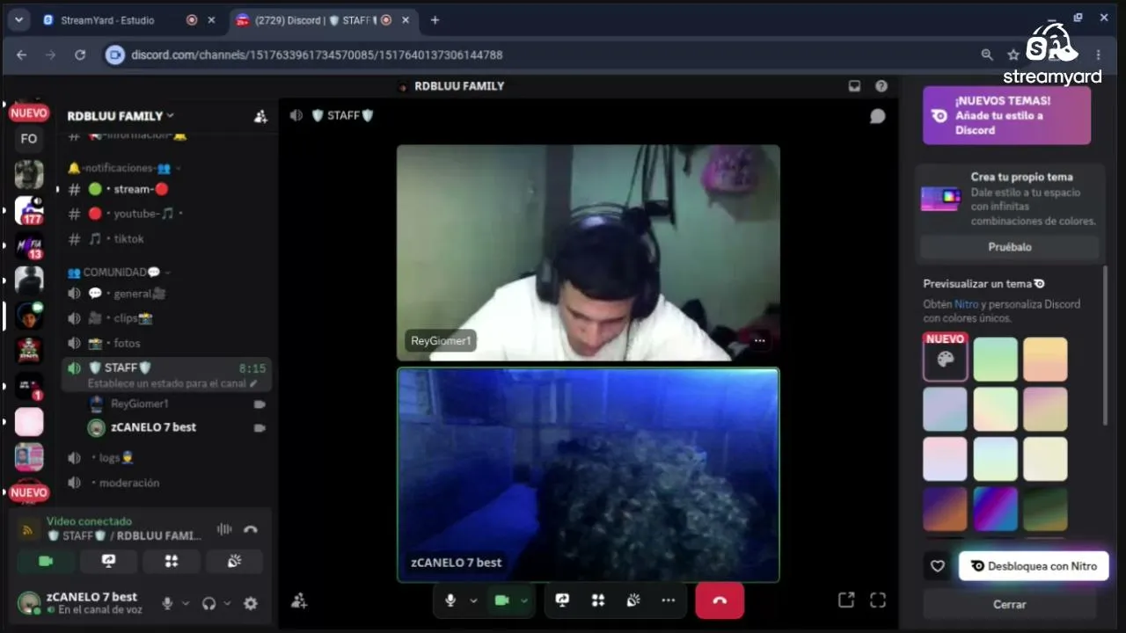Toggle the camera in the call control bar
1126x633 pixels.
tap(502, 600)
